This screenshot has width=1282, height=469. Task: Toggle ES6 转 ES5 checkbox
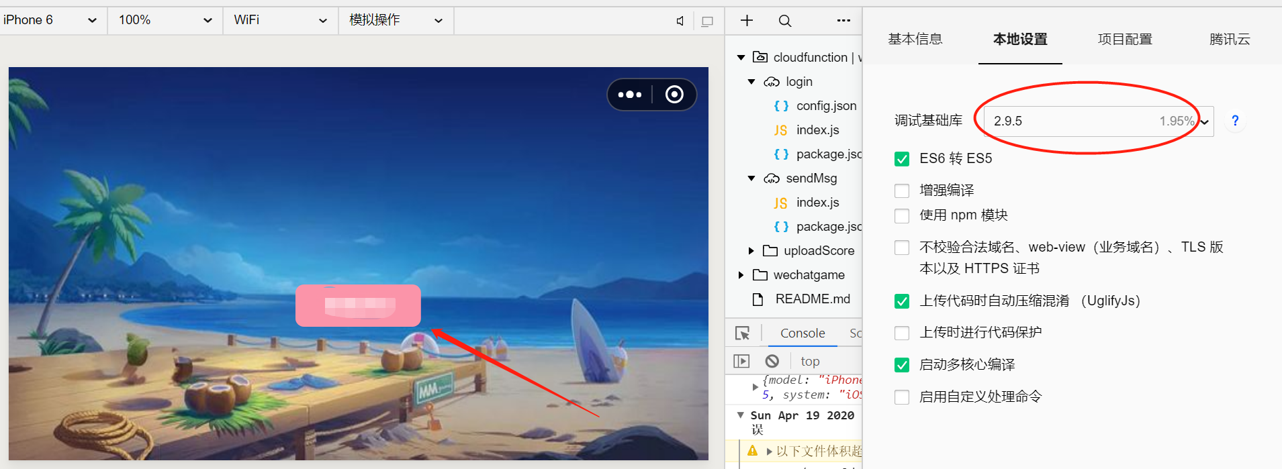(x=902, y=159)
